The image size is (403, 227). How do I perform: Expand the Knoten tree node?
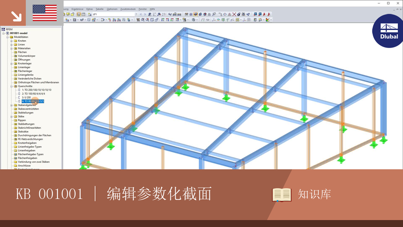point(11,41)
